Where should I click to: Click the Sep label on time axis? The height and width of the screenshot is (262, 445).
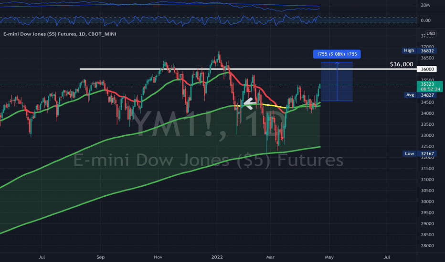(x=100, y=257)
